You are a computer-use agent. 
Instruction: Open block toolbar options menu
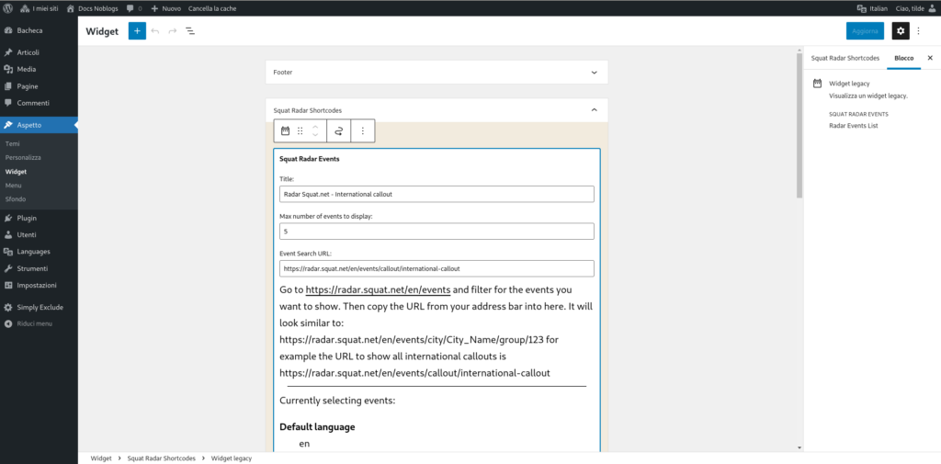pos(362,130)
